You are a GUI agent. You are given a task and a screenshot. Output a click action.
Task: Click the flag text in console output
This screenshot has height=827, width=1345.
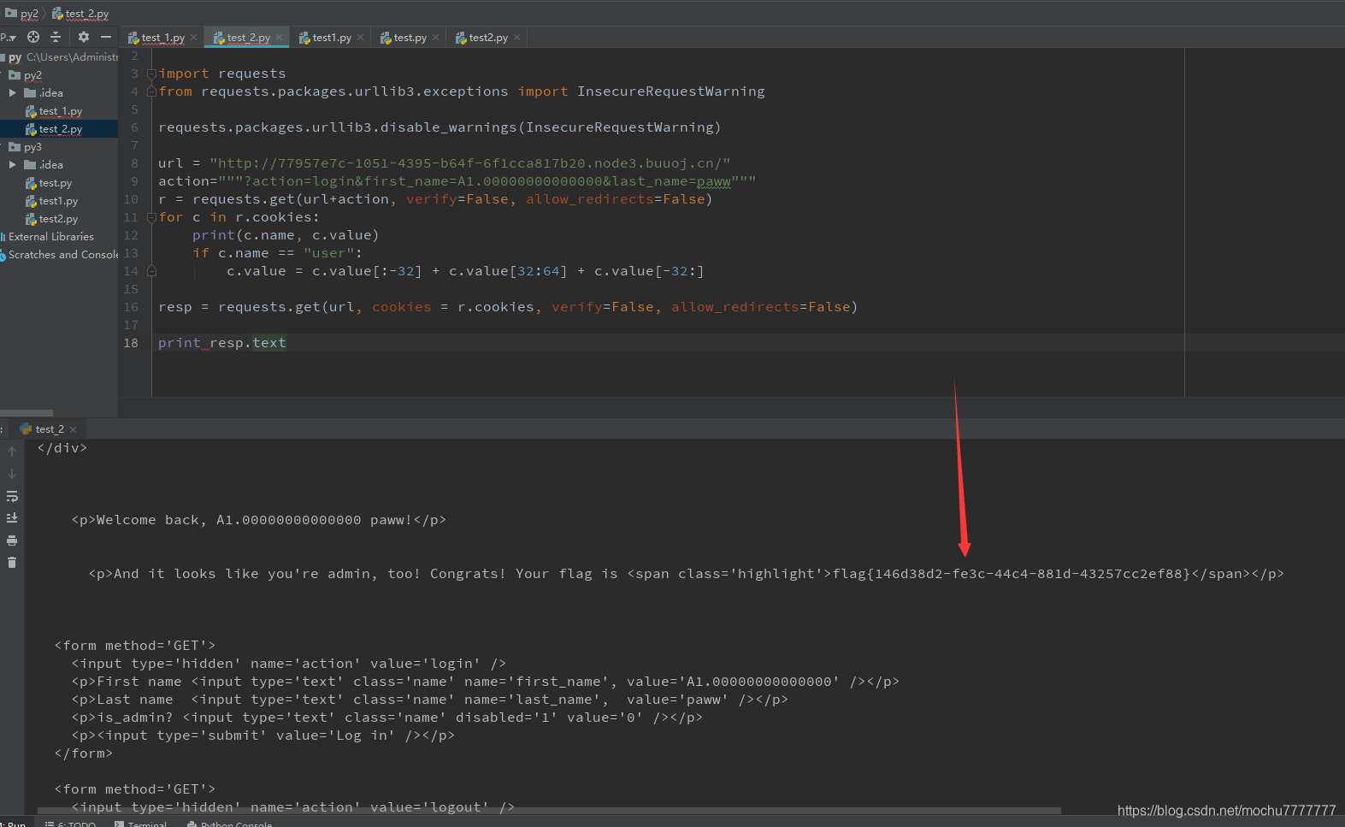tap(1012, 574)
